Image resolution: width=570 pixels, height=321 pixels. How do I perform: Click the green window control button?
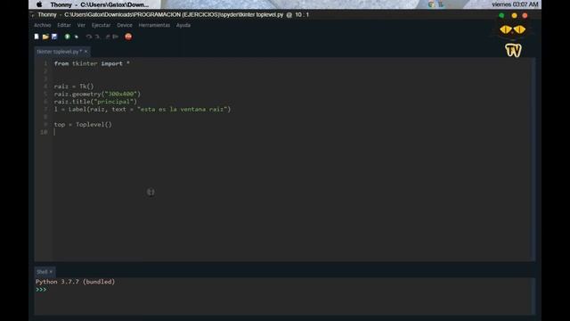point(501,16)
